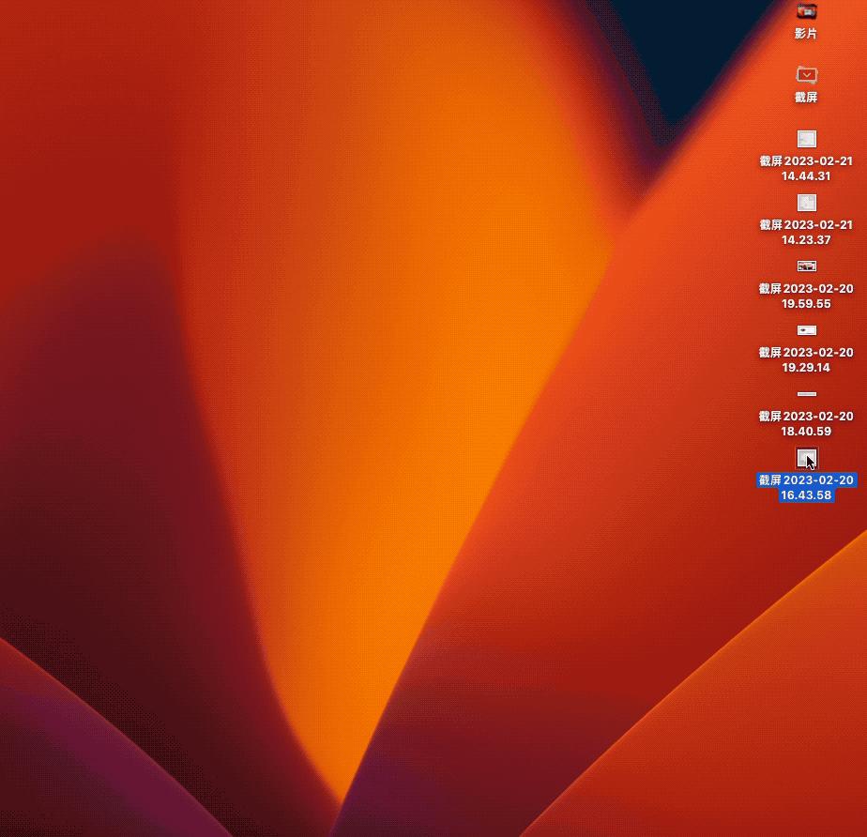The width and height of the screenshot is (867, 837).
Task: Click the '19.29.14' filename time text
Action: [806, 367]
